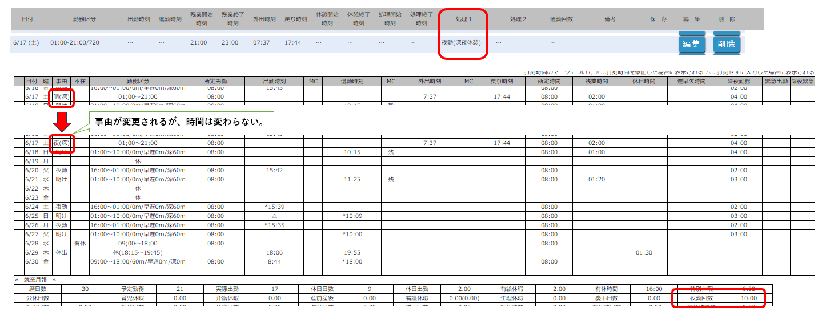Select the 処理１ column header
The image size is (822, 315).
pos(463,19)
